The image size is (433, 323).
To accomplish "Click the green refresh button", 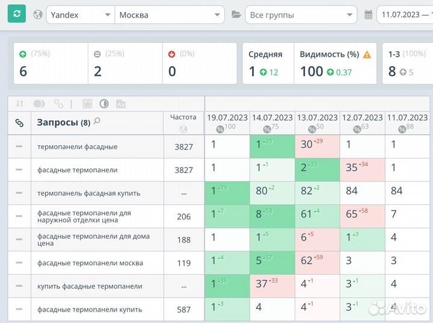I will pos(17,14).
